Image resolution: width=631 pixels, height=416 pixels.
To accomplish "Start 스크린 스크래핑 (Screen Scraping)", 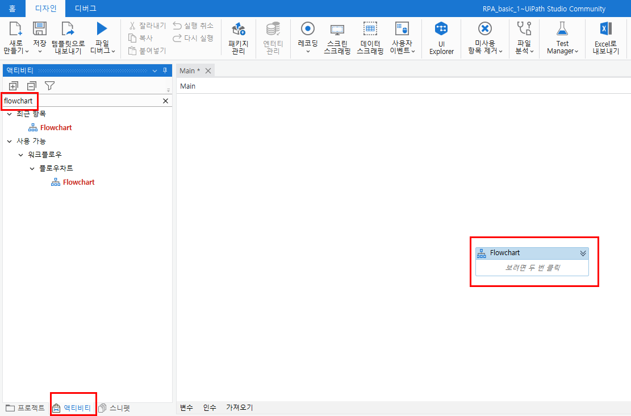I will 337,38.
